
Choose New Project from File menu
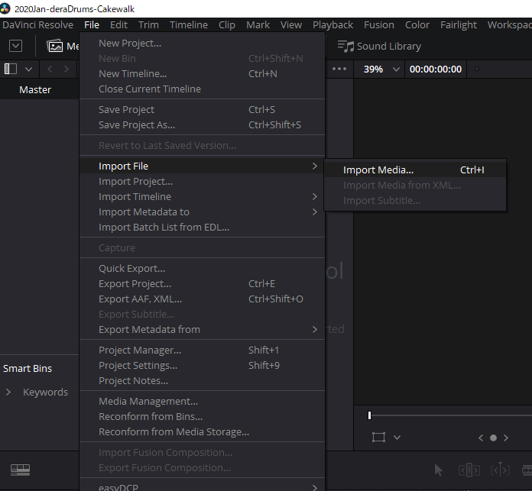click(203, 44)
